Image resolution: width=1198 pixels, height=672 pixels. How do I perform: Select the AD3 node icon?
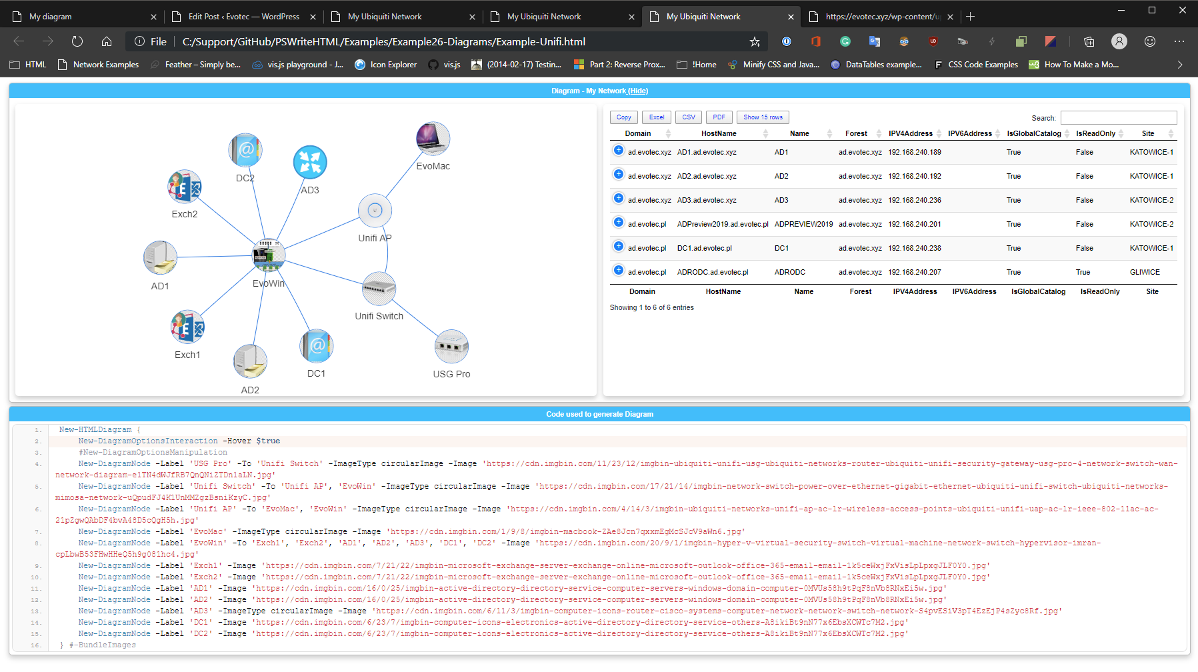(309, 161)
